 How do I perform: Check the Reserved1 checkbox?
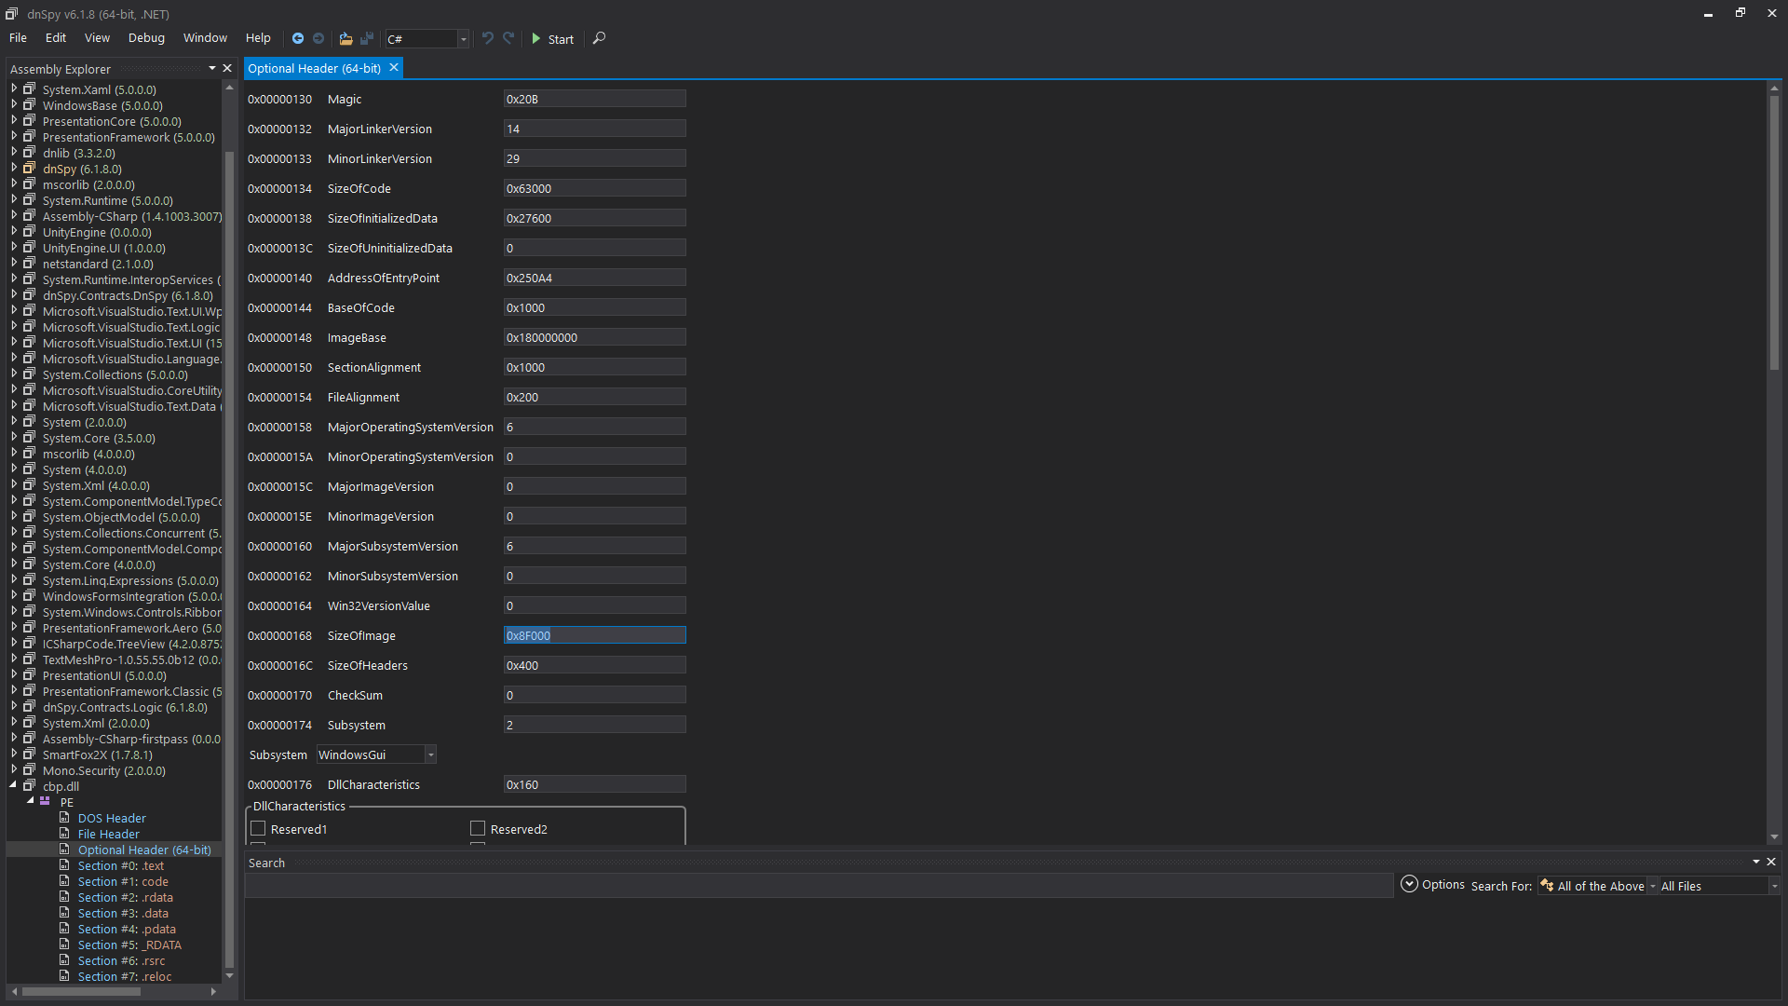[x=259, y=828]
